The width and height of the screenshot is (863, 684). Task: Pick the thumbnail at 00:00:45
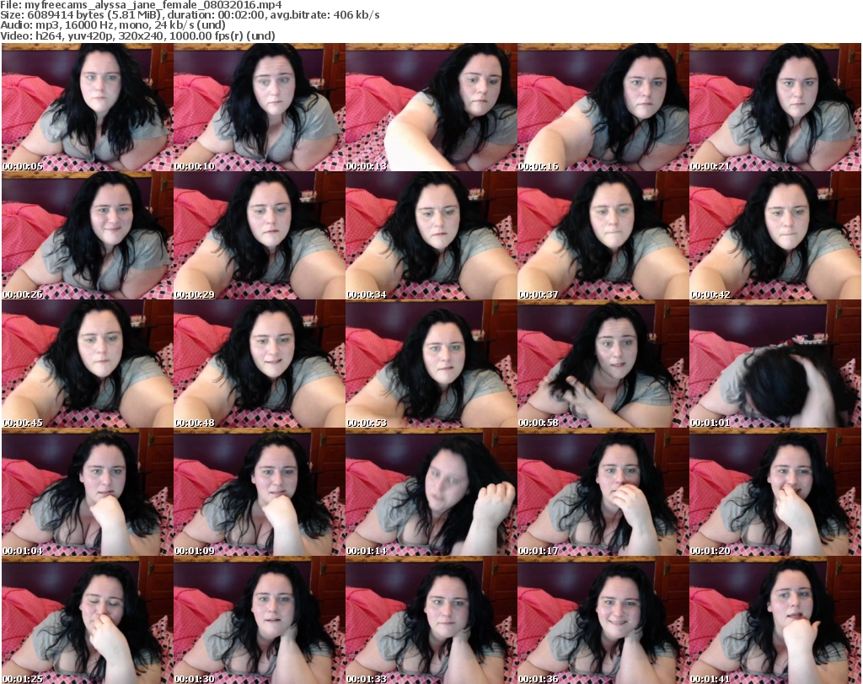point(87,364)
